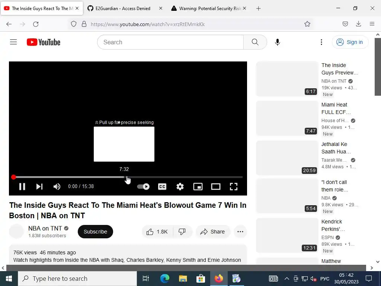This screenshot has height=286, width=381.
Task: Open the notification center
Action: (369, 279)
